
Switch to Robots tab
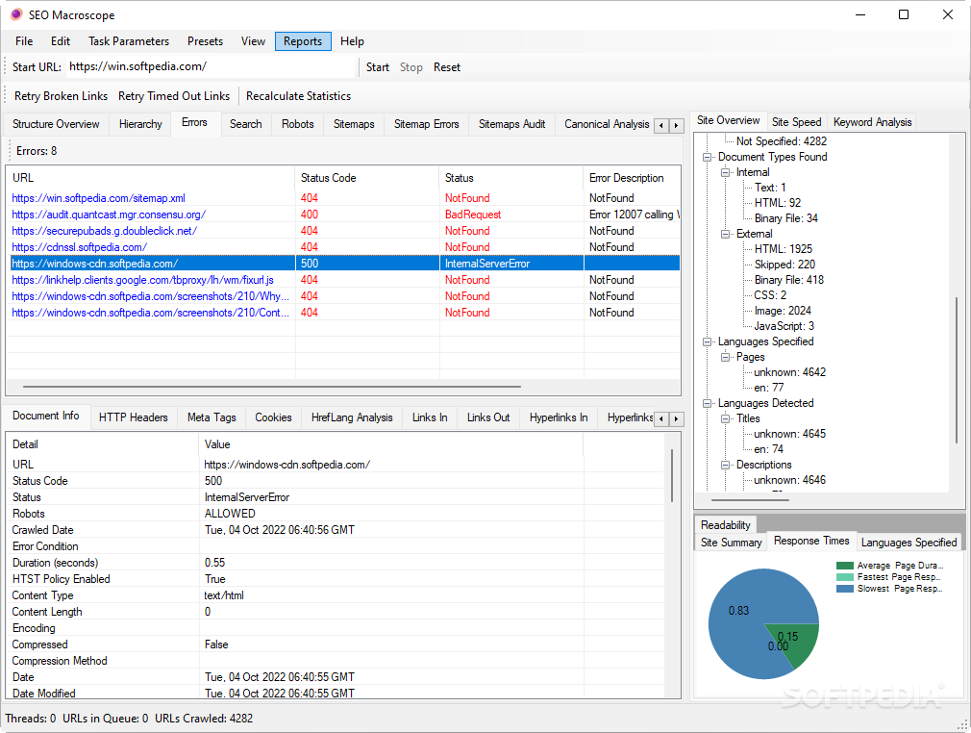[x=298, y=124]
